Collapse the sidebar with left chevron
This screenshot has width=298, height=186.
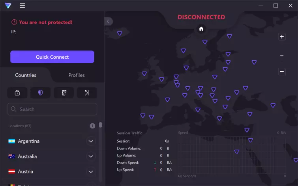pos(109,22)
